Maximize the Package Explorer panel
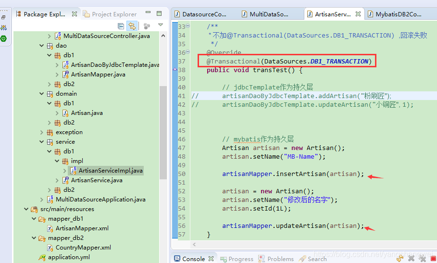 pyautogui.click(x=159, y=14)
